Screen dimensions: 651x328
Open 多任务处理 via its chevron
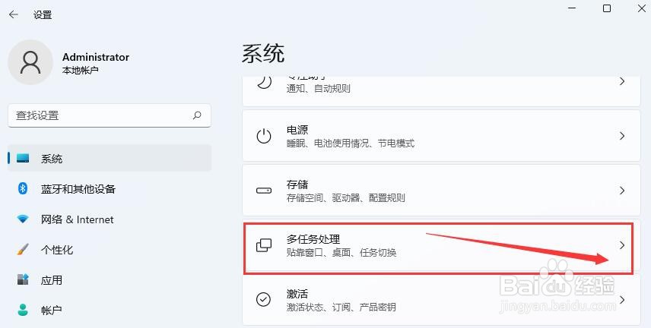622,245
